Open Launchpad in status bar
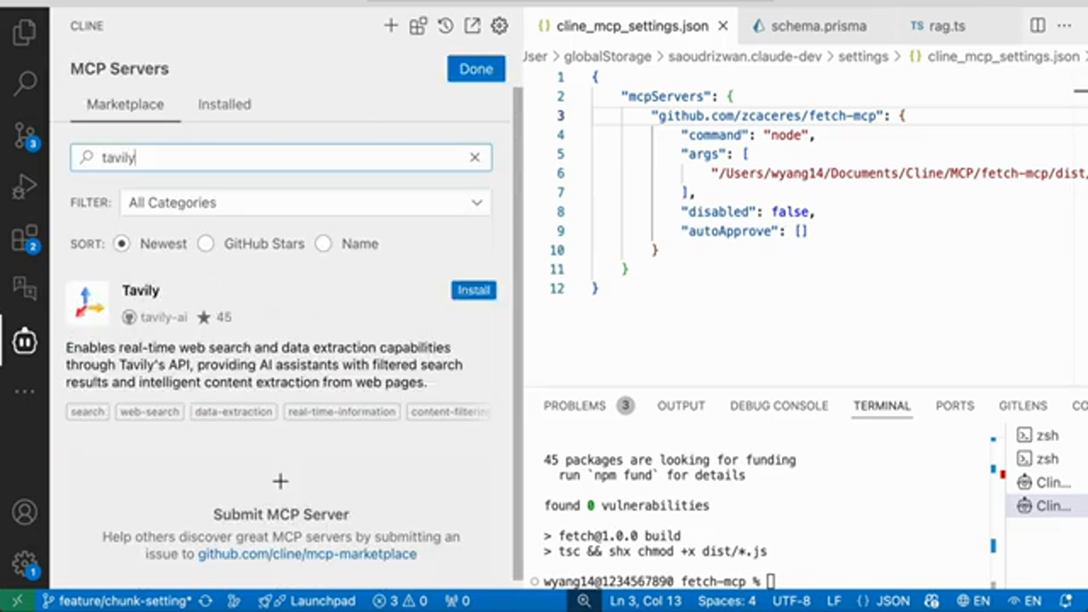 tap(308, 601)
